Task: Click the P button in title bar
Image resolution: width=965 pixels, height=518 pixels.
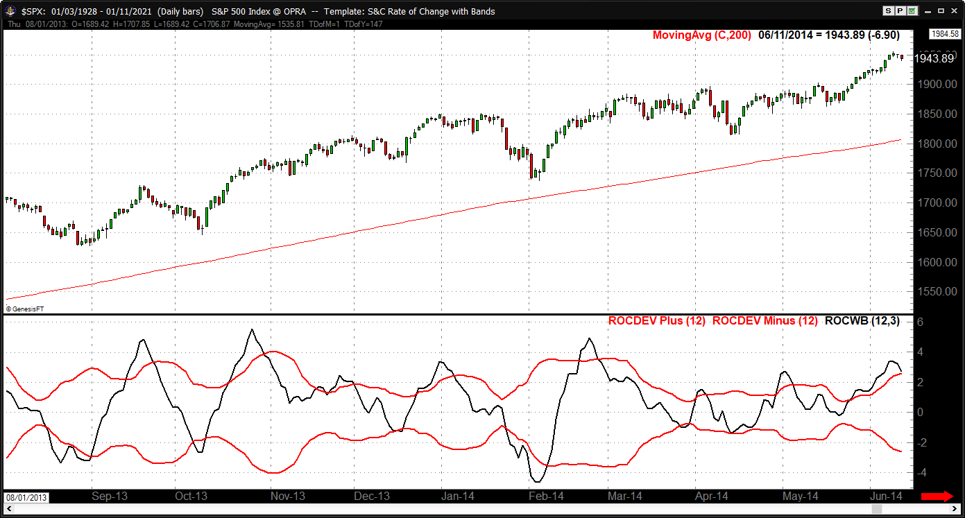Action: (x=900, y=11)
